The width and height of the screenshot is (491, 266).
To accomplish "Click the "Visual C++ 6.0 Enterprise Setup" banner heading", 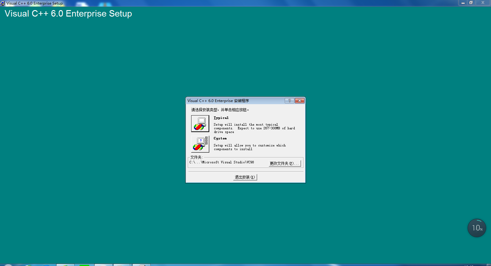I will click(68, 14).
